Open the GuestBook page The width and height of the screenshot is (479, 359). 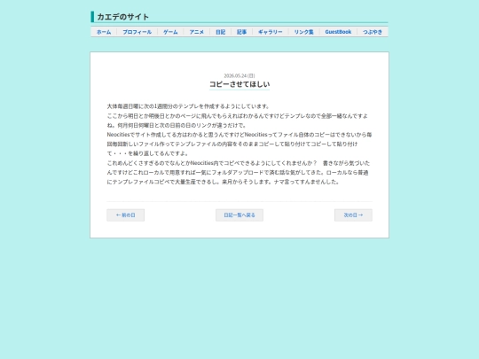[338, 32]
